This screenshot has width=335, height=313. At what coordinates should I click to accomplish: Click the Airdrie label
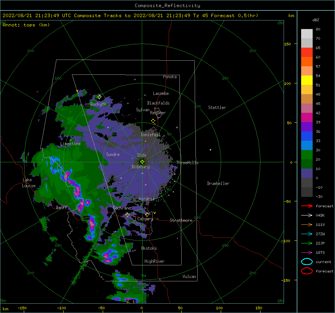147,199
